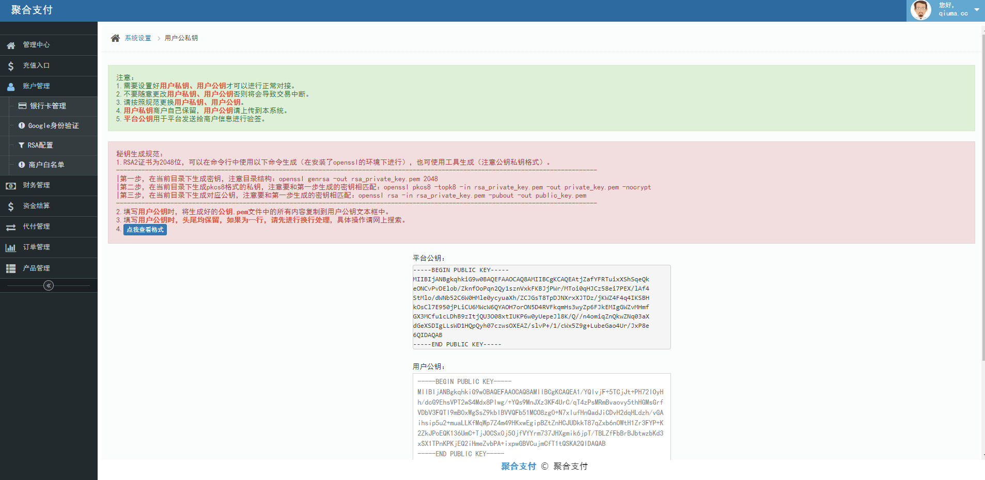This screenshot has width=985, height=480.
Task: Click the 系统设置 breadcrumb link
Action: click(x=138, y=38)
